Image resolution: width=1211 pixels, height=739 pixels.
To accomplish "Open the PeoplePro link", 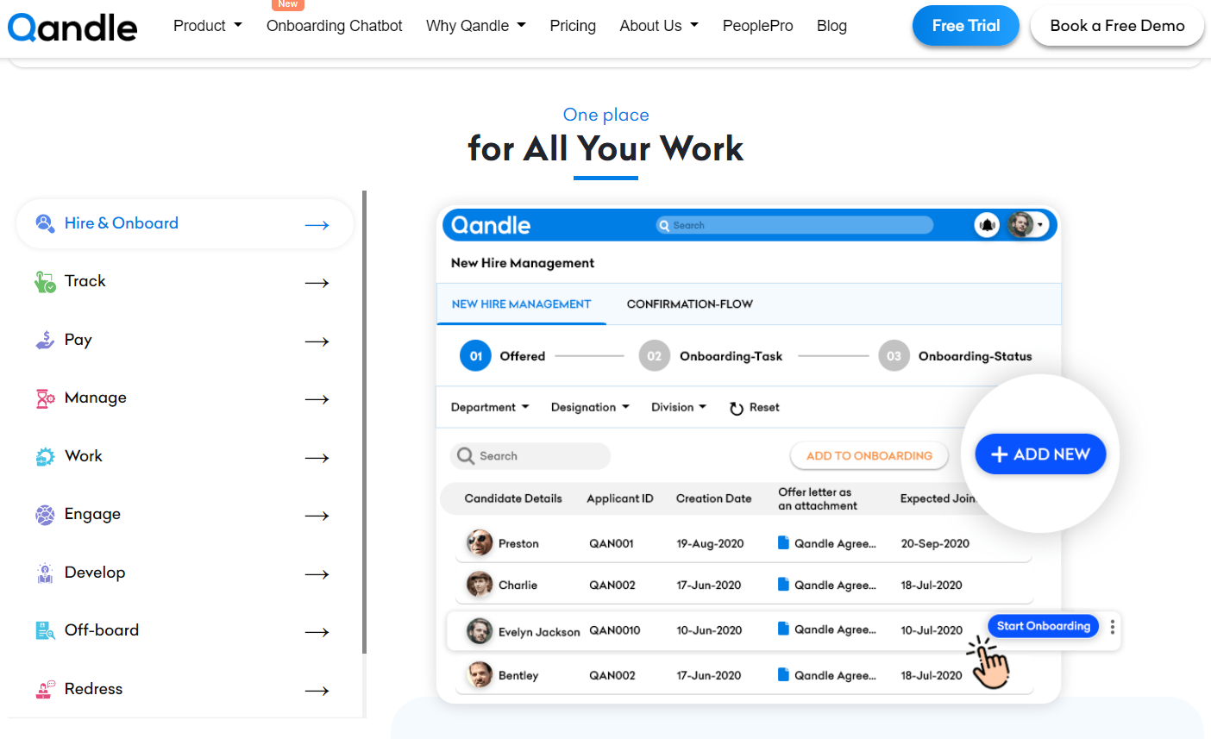I will tap(758, 26).
